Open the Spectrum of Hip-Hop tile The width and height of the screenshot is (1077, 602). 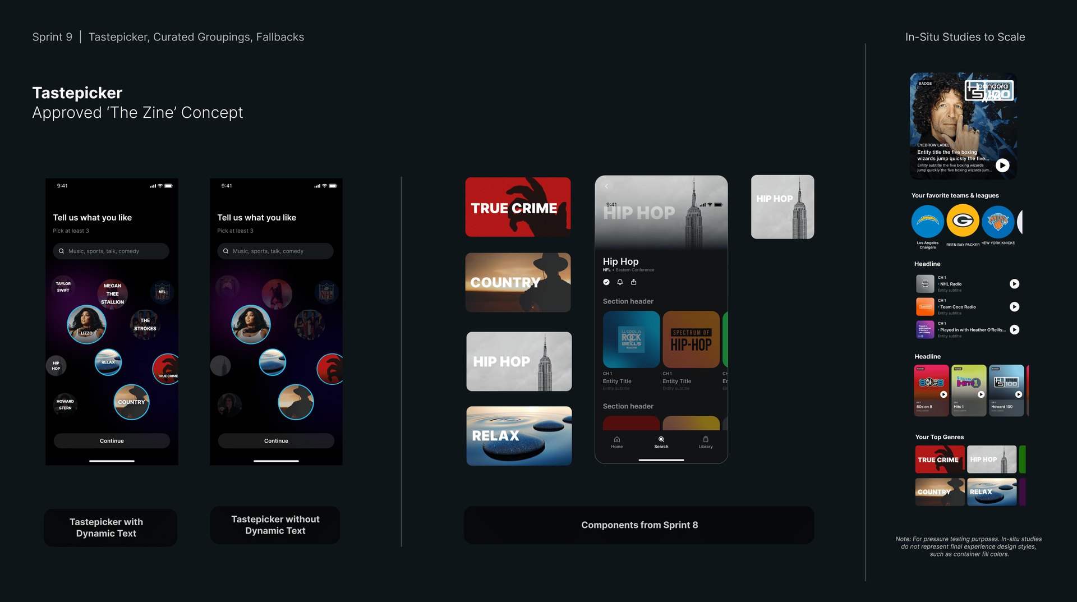691,339
